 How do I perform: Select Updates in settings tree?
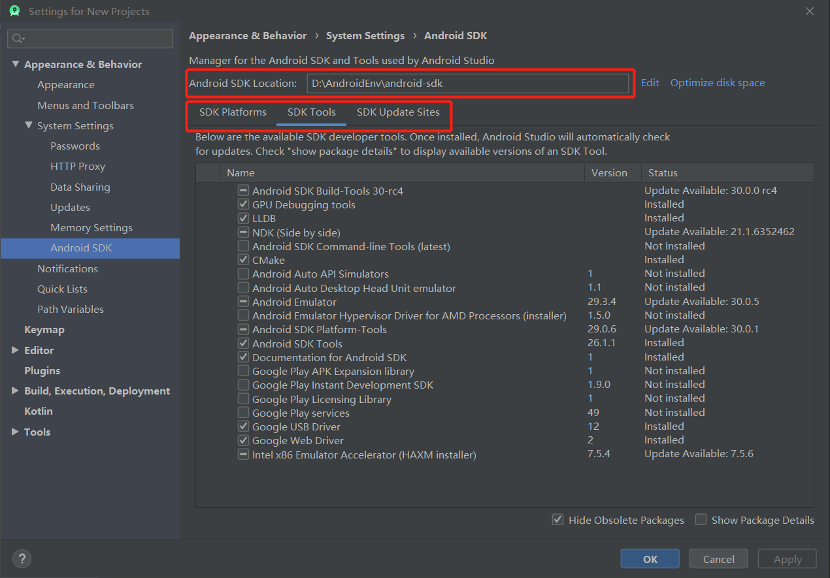pyautogui.click(x=71, y=207)
